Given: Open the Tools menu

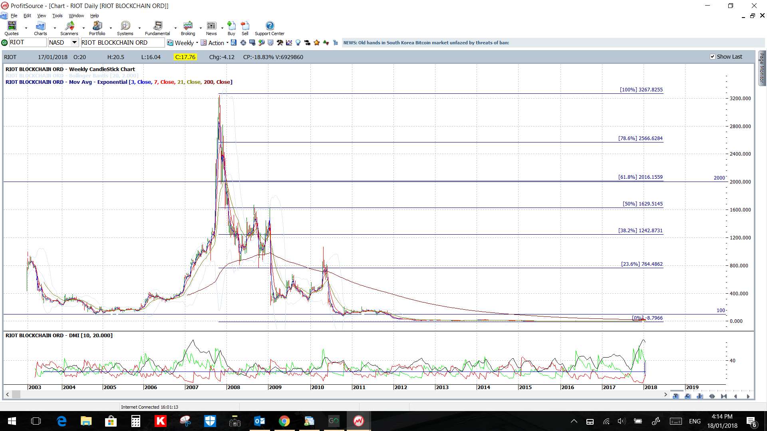Looking at the screenshot, I should click(58, 16).
